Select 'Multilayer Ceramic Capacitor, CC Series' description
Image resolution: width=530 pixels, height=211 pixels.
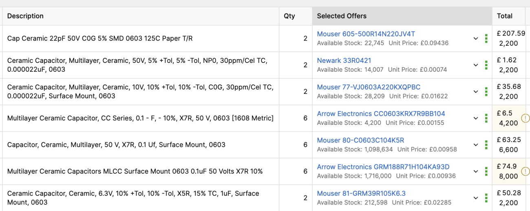(x=140, y=118)
